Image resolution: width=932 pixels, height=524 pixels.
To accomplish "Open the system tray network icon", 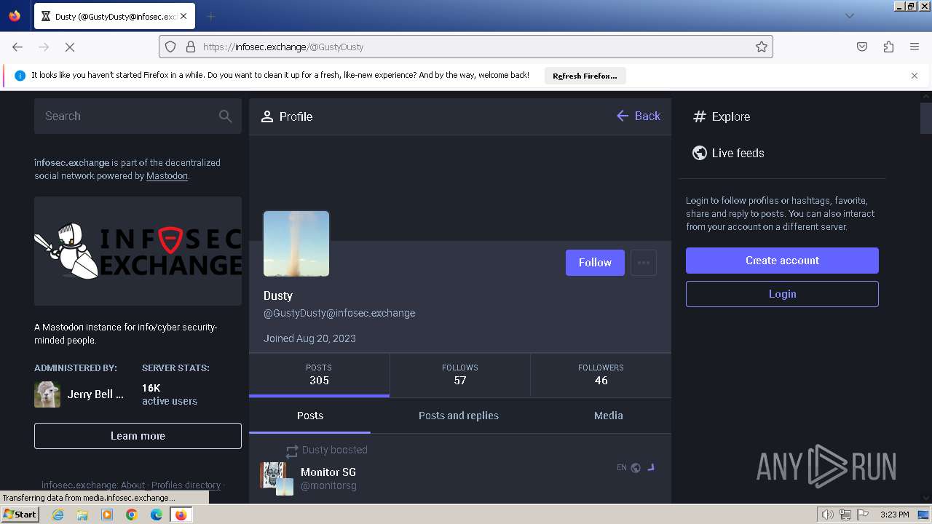I will (845, 515).
